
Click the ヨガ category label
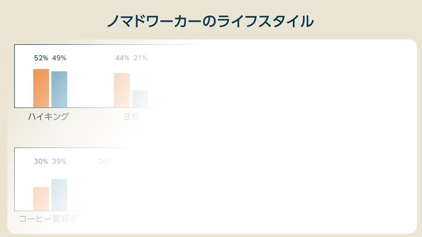[131, 117]
